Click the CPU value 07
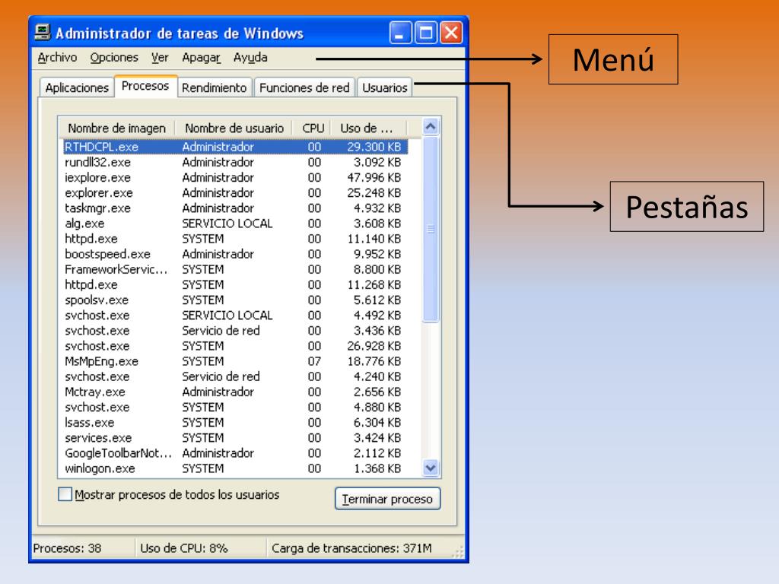Image resolution: width=779 pixels, height=584 pixels. point(314,361)
